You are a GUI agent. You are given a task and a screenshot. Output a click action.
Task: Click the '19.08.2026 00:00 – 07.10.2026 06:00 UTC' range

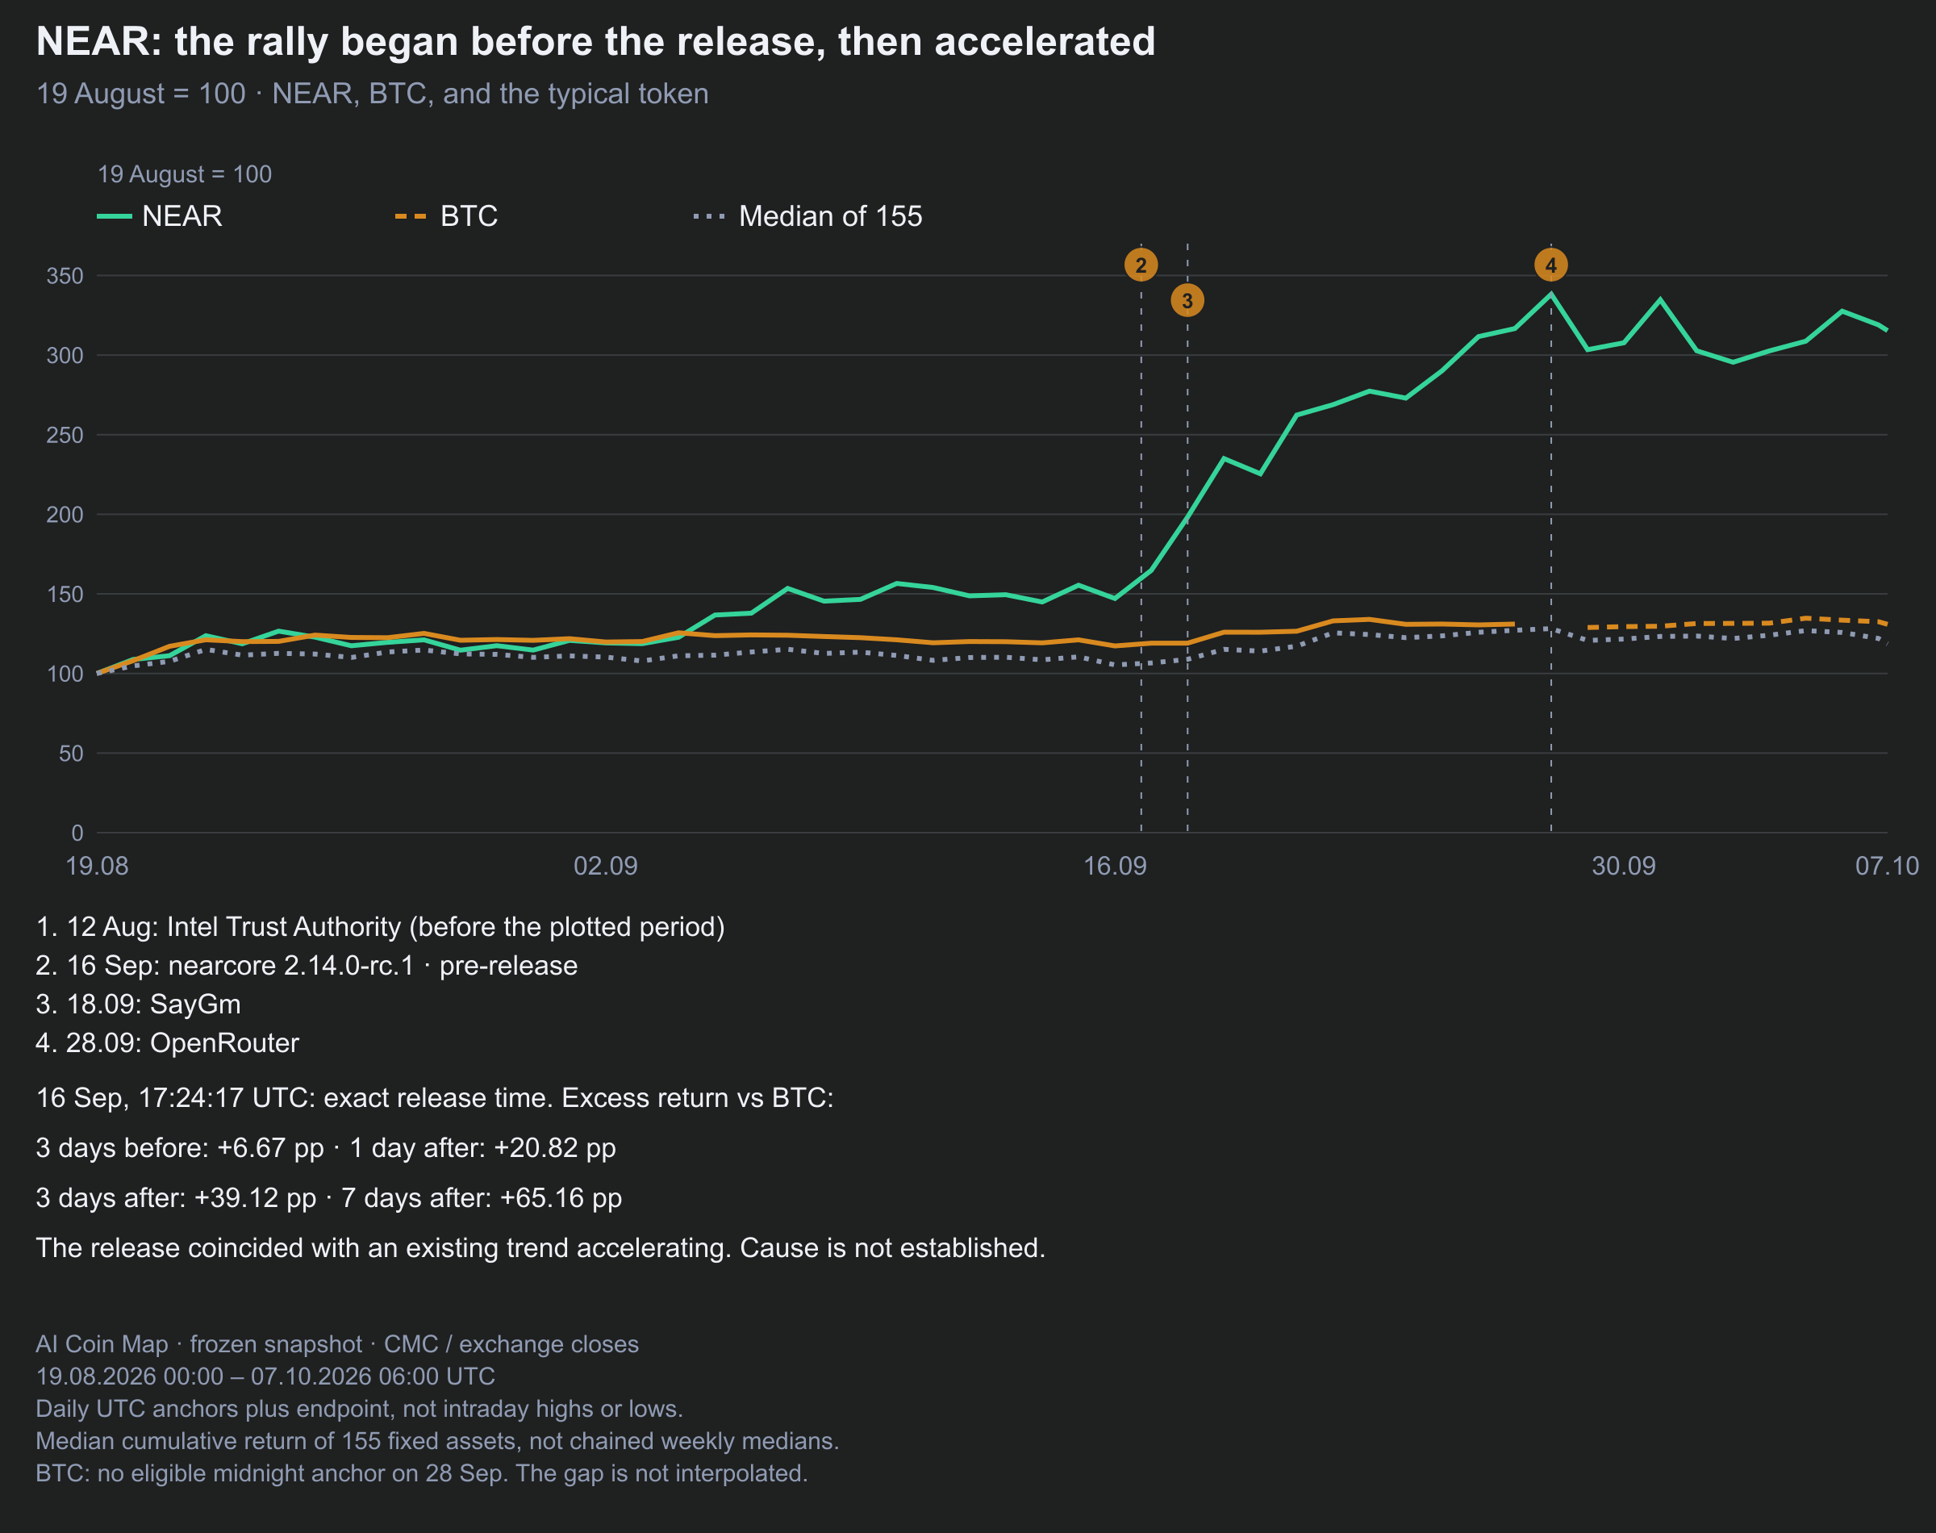tap(265, 1376)
